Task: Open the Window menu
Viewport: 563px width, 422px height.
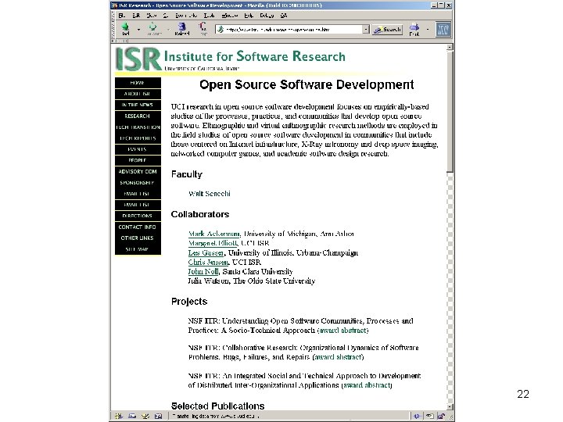Action: tap(229, 16)
